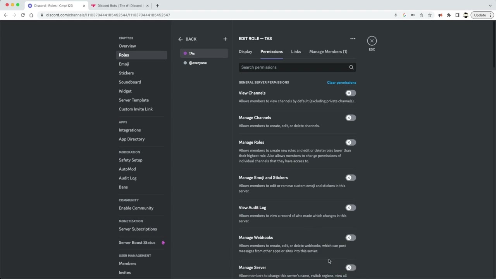Enable Manage Emoji and Stickers permission
Image resolution: width=496 pixels, height=279 pixels.
click(351, 177)
